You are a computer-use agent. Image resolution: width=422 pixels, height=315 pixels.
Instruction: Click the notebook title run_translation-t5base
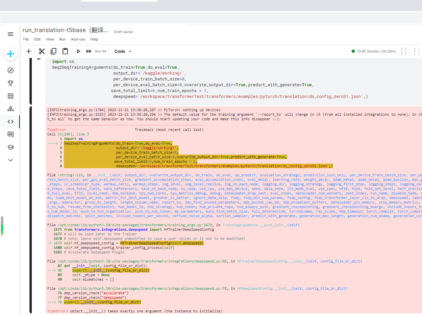coord(65,30)
